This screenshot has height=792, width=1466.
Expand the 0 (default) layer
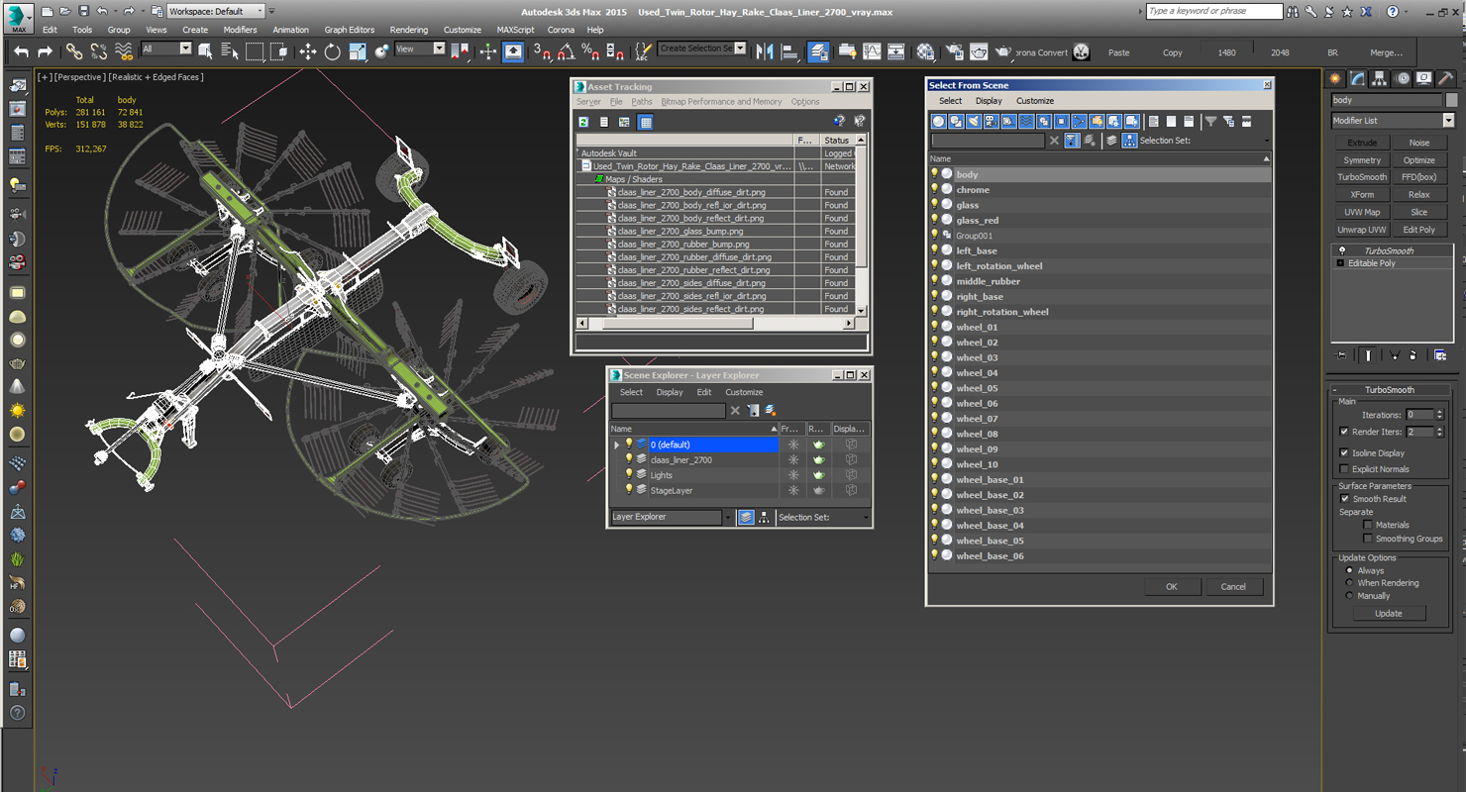click(x=616, y=445)
